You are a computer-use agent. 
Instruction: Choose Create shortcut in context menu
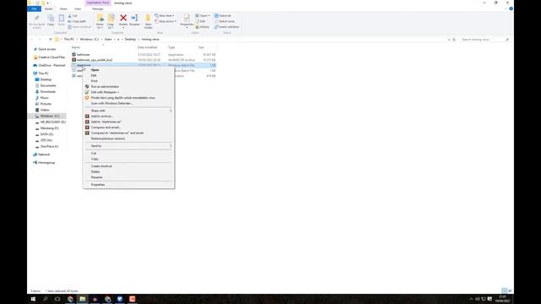click(128, 166)
